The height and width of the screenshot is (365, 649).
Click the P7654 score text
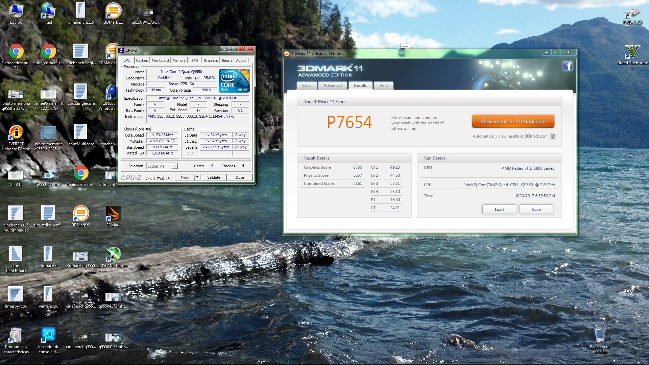pyautogui.click(x=350, y=122)
